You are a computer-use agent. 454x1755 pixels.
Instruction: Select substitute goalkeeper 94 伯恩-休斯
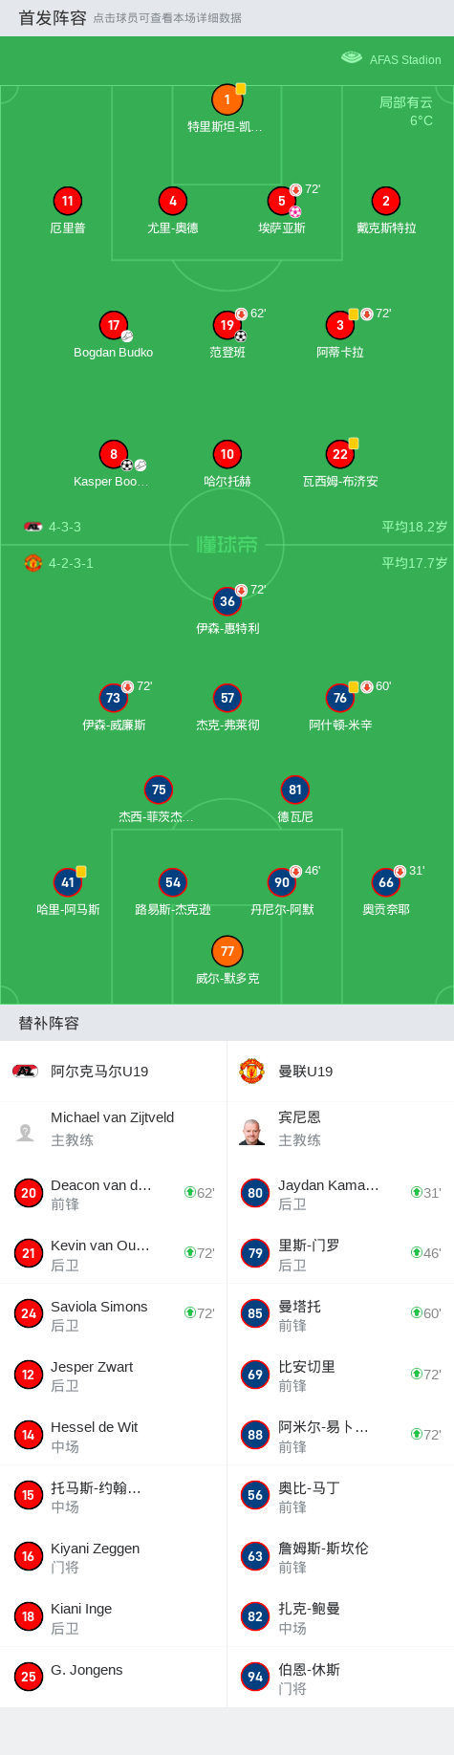point(340,1678)
